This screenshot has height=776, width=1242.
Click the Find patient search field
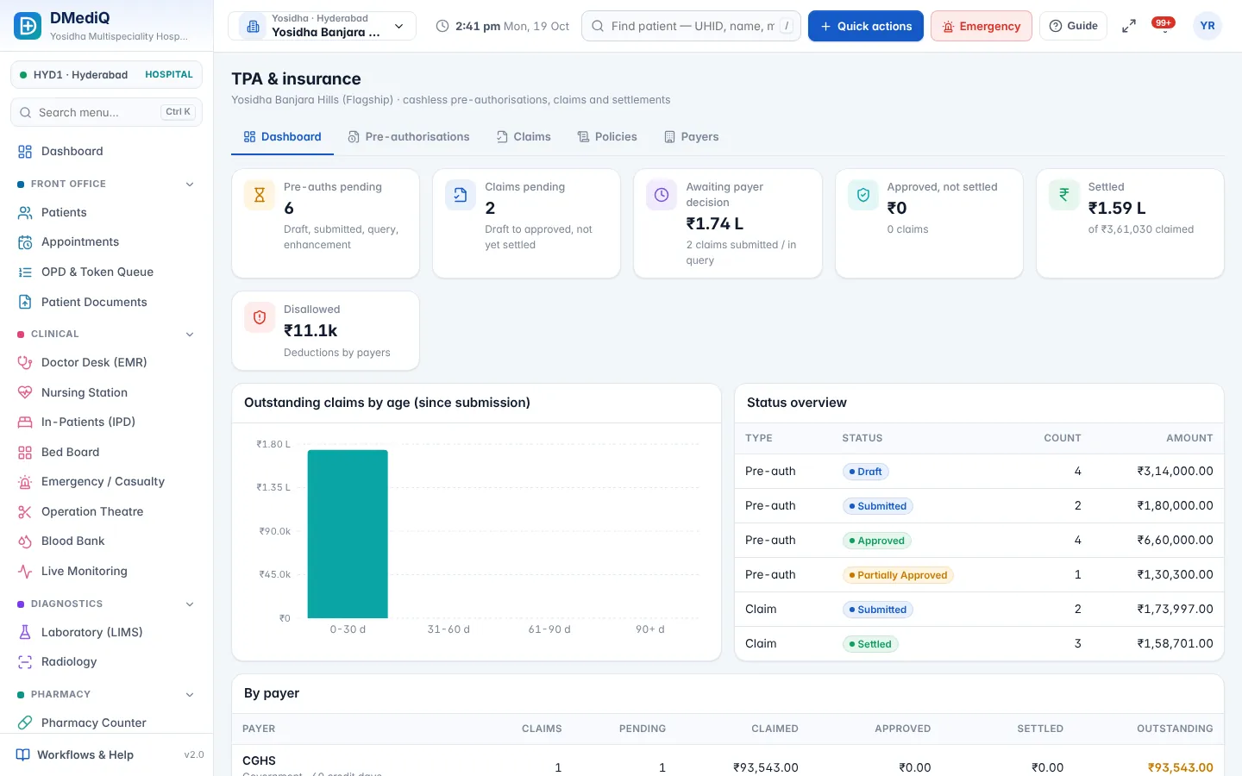(692, 26)
